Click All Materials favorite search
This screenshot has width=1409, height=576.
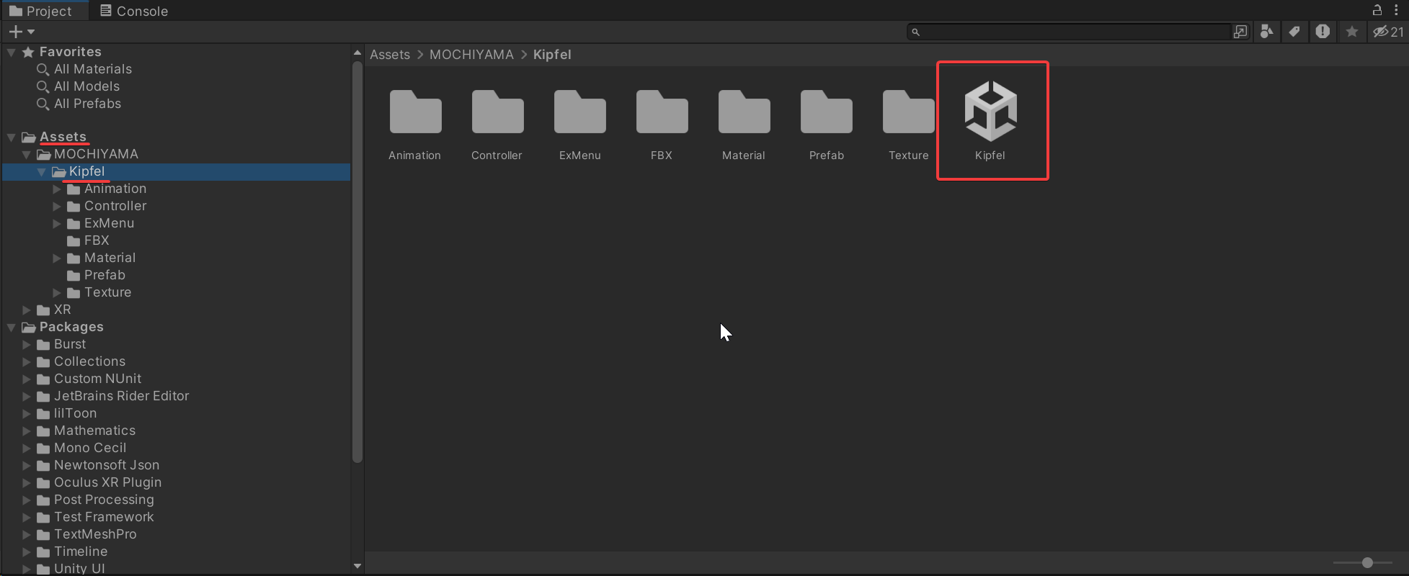click(x=93, y=69)
